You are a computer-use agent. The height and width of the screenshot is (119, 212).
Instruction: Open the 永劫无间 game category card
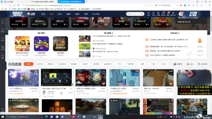pyautogui.click(x=19, y=22)
